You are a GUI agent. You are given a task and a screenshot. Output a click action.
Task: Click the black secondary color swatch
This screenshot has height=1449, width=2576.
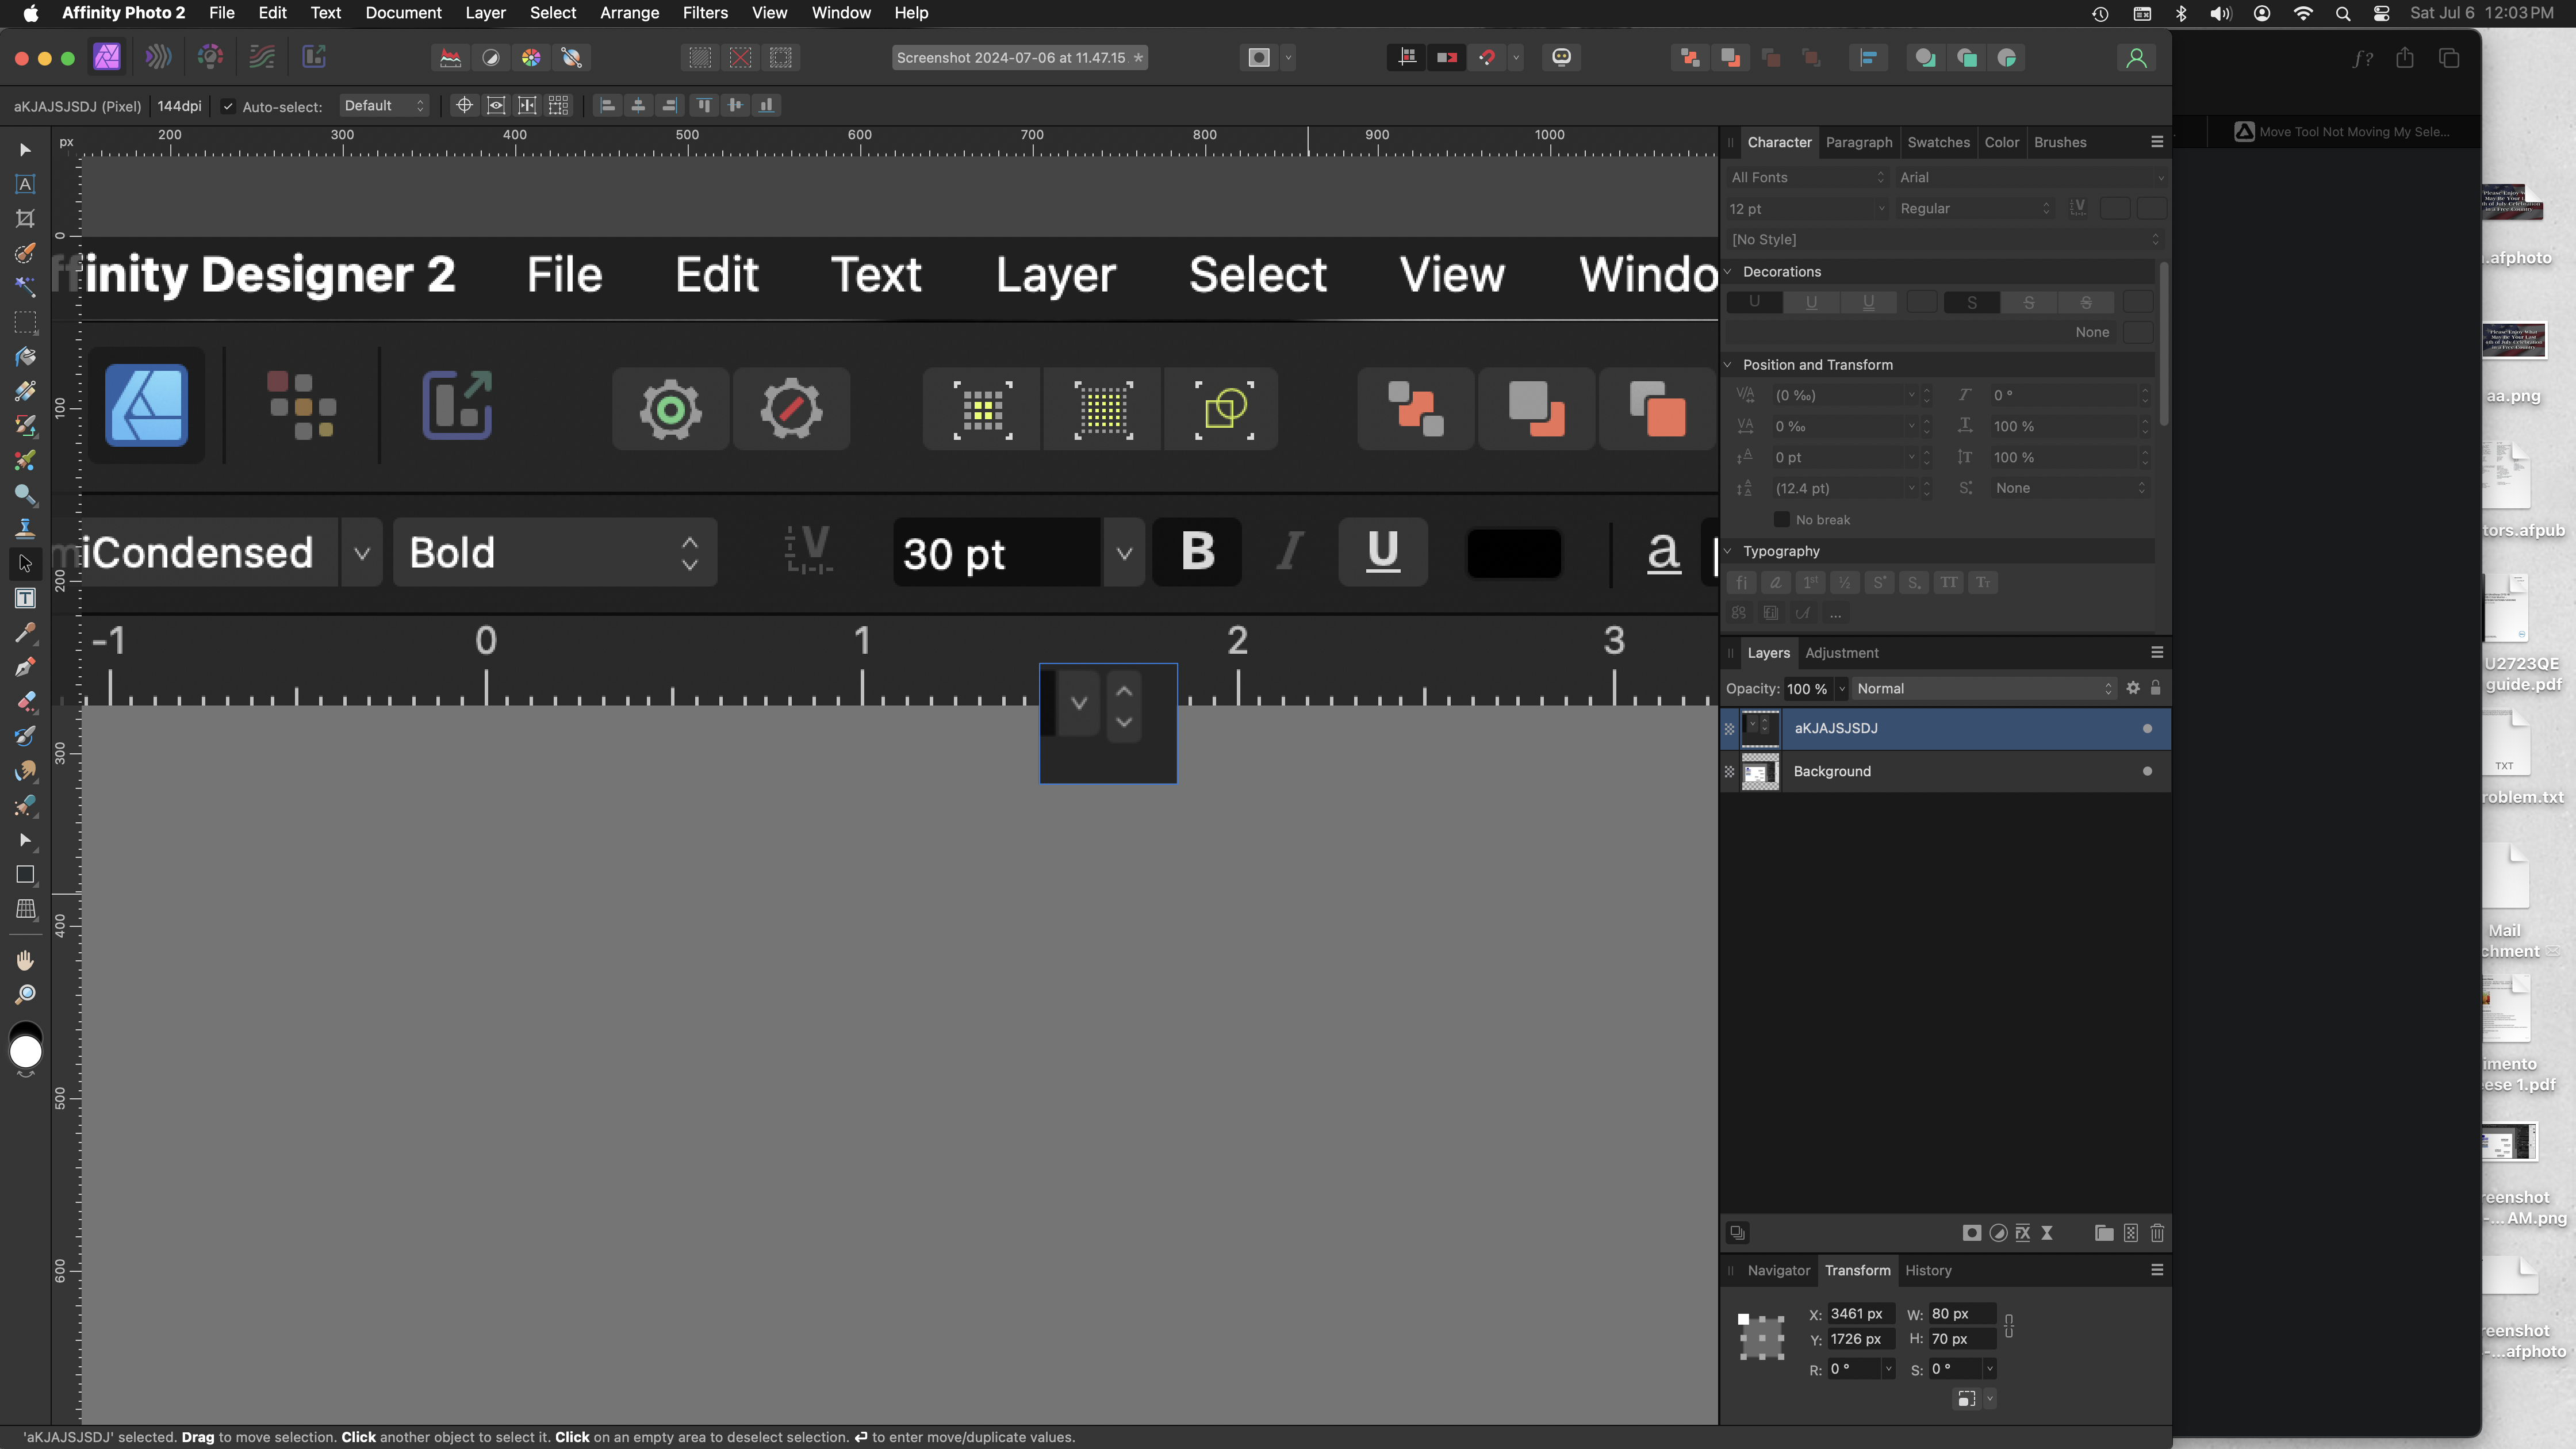25,1029
